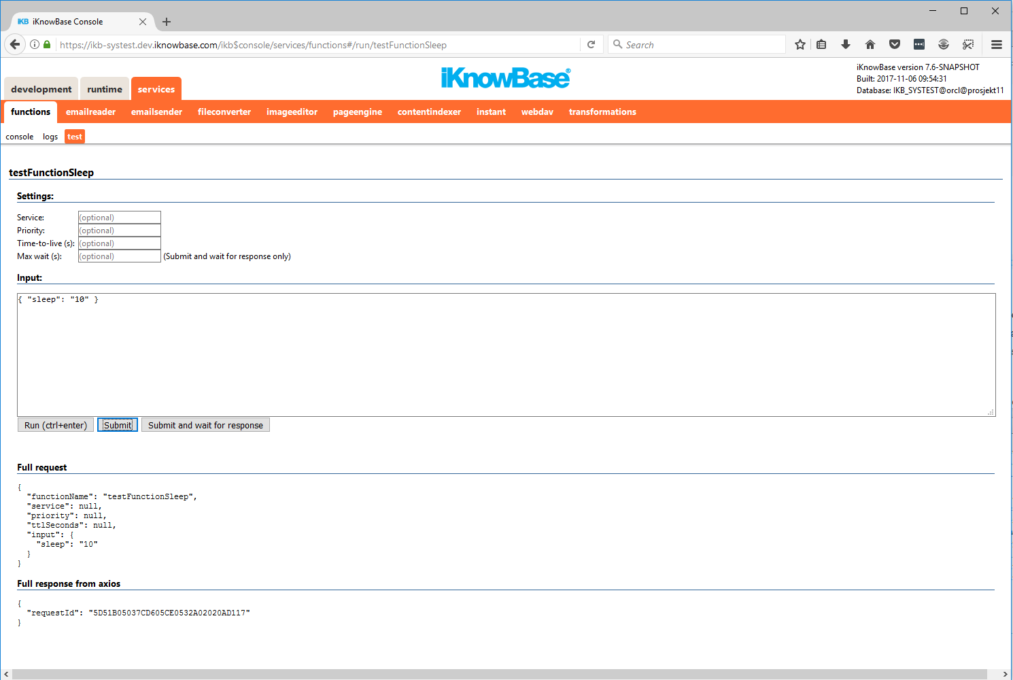This screenshot has width=1013, height=680.
Task: Click the iKnowBase logo
Action: pyautogui.click(x=506, y=78)
